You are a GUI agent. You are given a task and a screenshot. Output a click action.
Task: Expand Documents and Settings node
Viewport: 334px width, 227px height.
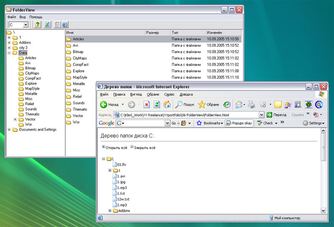pyautogui.click(x=9, y=130)
